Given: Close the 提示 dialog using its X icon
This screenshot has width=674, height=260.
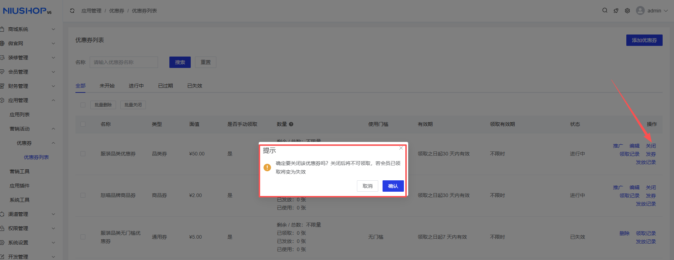Looking at the screenshot, I should (x=401, y=148).
